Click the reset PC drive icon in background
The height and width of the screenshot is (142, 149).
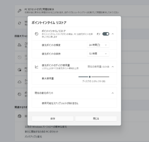tap(20, 45)
